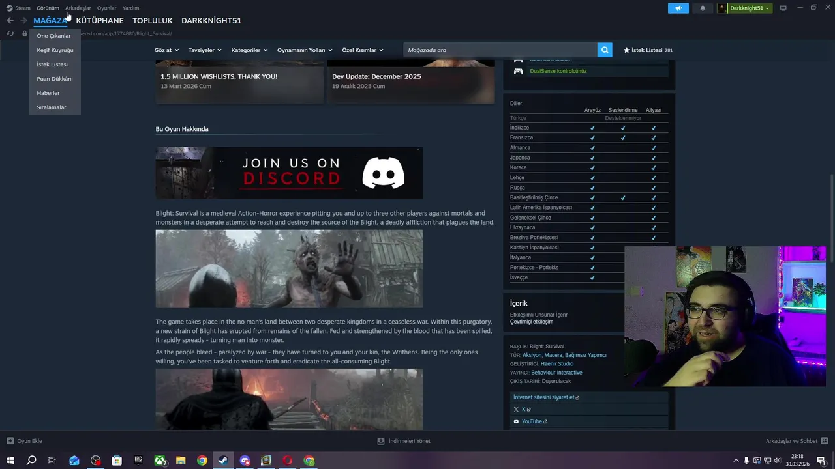Open Task View on taskbar
Screen dimensions: 835x469
tap(52, 461)
